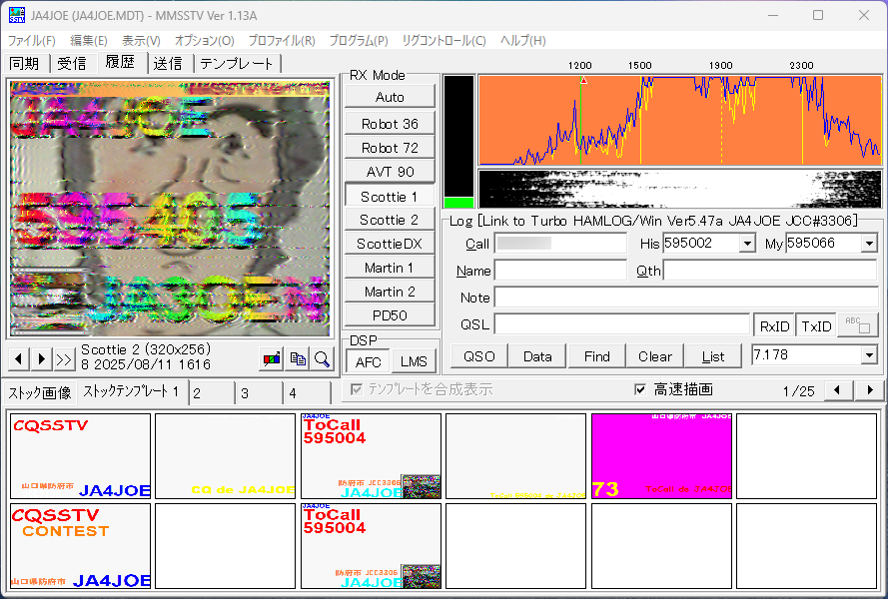Viewport: 888px width, 599px height.
Task: Go to the next template page arrow
Action: click(x=870, y=389)
